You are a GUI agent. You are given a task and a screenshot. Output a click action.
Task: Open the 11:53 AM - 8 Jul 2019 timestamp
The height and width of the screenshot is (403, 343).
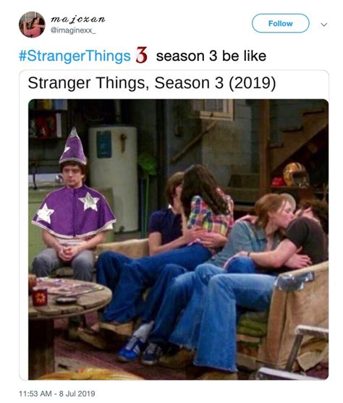pos(57,394)
